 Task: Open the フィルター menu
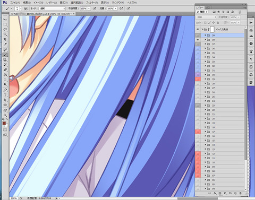(x=92, y=3)
